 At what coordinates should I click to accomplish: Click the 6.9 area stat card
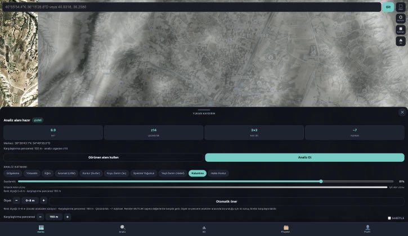[53, 133]
